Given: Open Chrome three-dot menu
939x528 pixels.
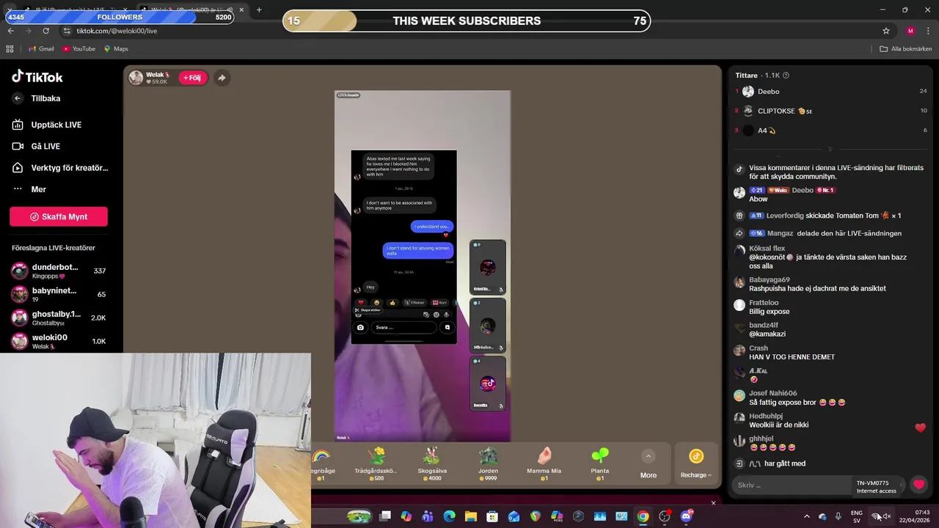Looking at the screenshot, I should [929, 31].
